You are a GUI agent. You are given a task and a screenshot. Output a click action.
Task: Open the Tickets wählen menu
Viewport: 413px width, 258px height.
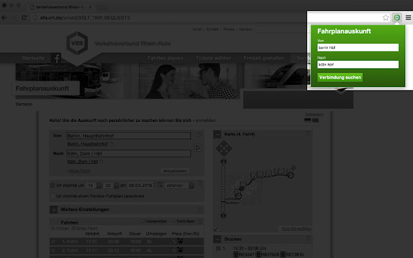[x=214, y=58]
